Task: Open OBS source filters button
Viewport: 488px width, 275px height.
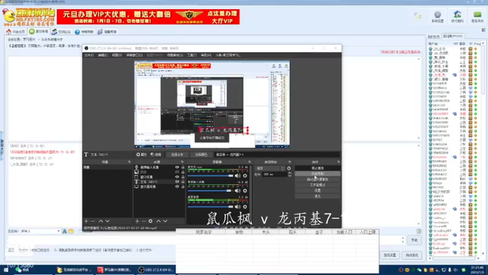Action: 156,155
